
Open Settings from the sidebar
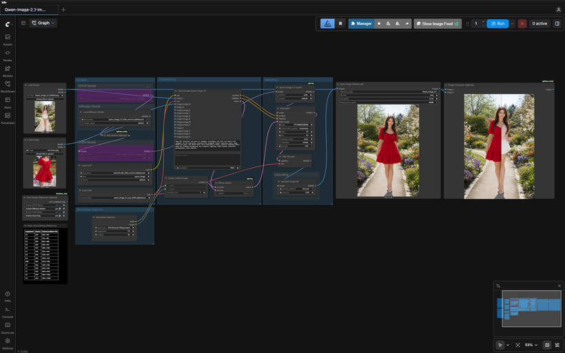click(8, 343)
